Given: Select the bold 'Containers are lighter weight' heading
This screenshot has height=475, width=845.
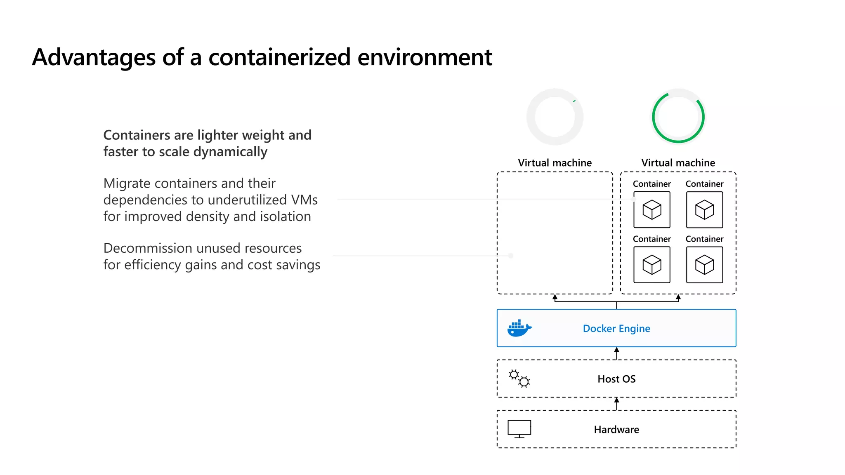Looking at the screenshot, I should click(207, 143).
